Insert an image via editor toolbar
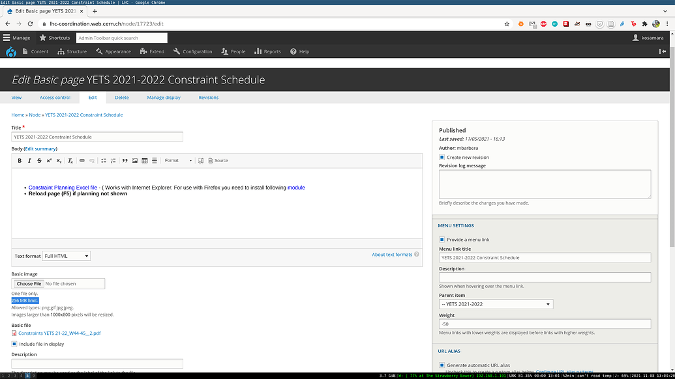 (x=135, y=161)
